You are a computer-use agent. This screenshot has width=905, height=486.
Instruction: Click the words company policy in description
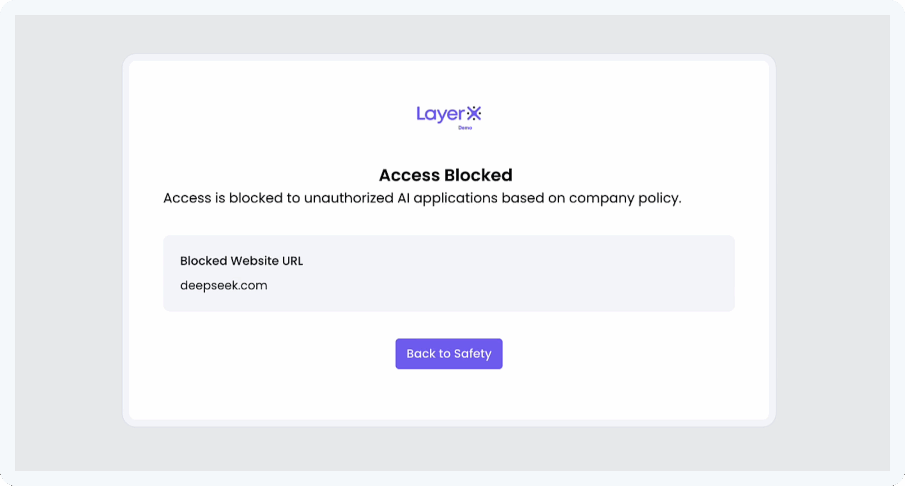point(625,198)
